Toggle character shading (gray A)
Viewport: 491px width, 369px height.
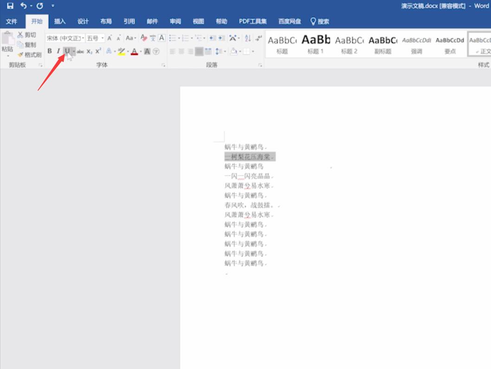click(147, 51)
